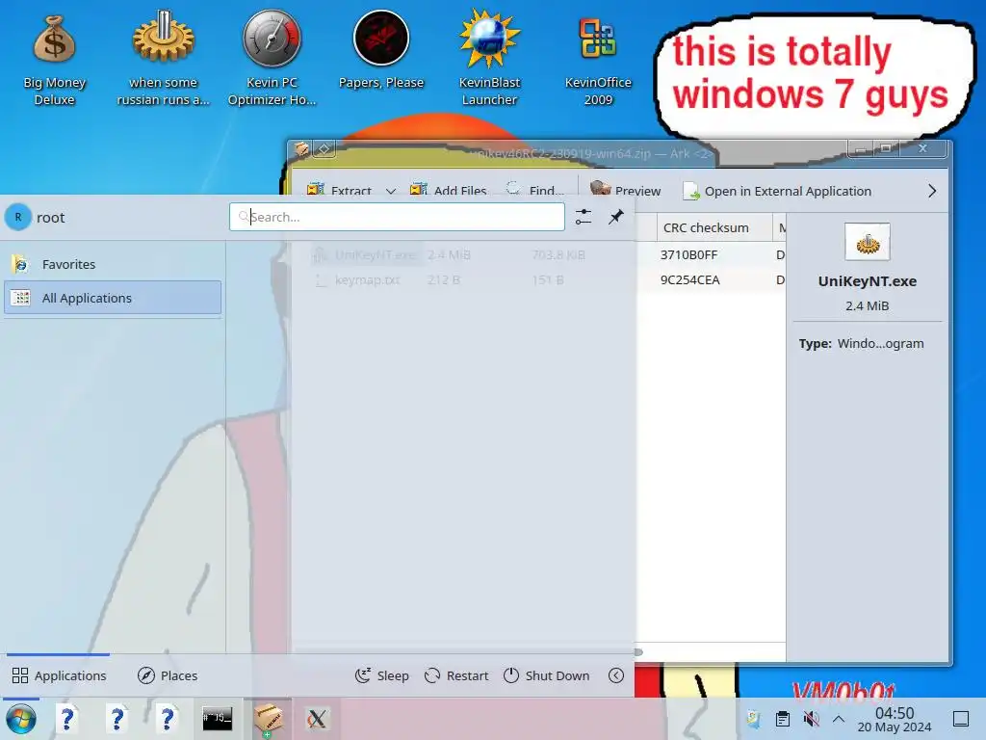This screenshot has width=986, height=740.
Task: Click the muted volume tray icon
Action: [811, 719]
